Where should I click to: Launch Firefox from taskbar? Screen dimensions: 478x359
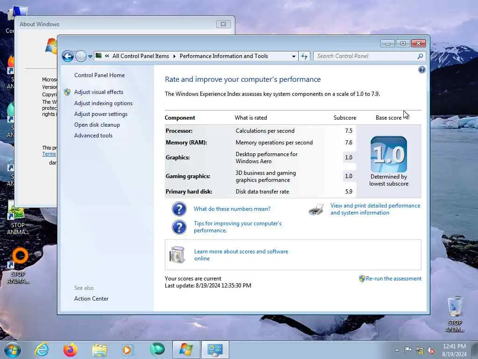70,350
